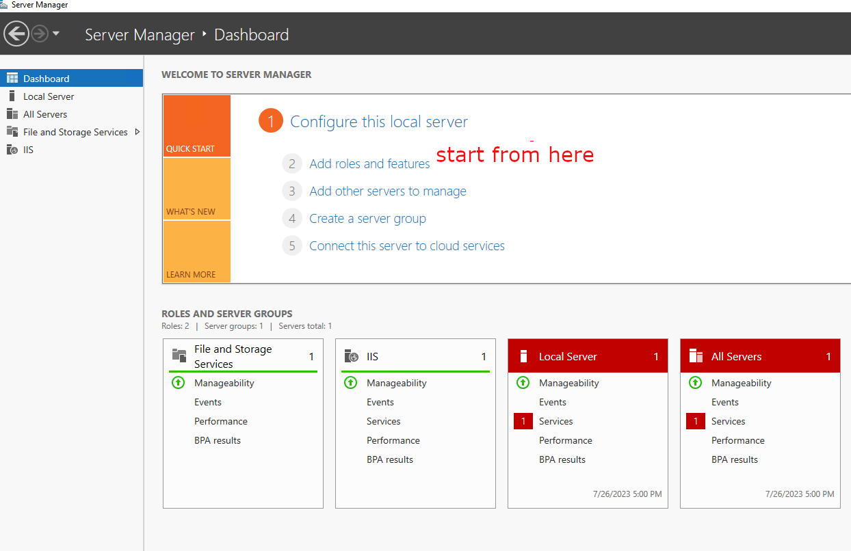Click the All Servers tile header
Image resolution: width=851 pixels, height=551 pixels.
[x=759, y=356]
